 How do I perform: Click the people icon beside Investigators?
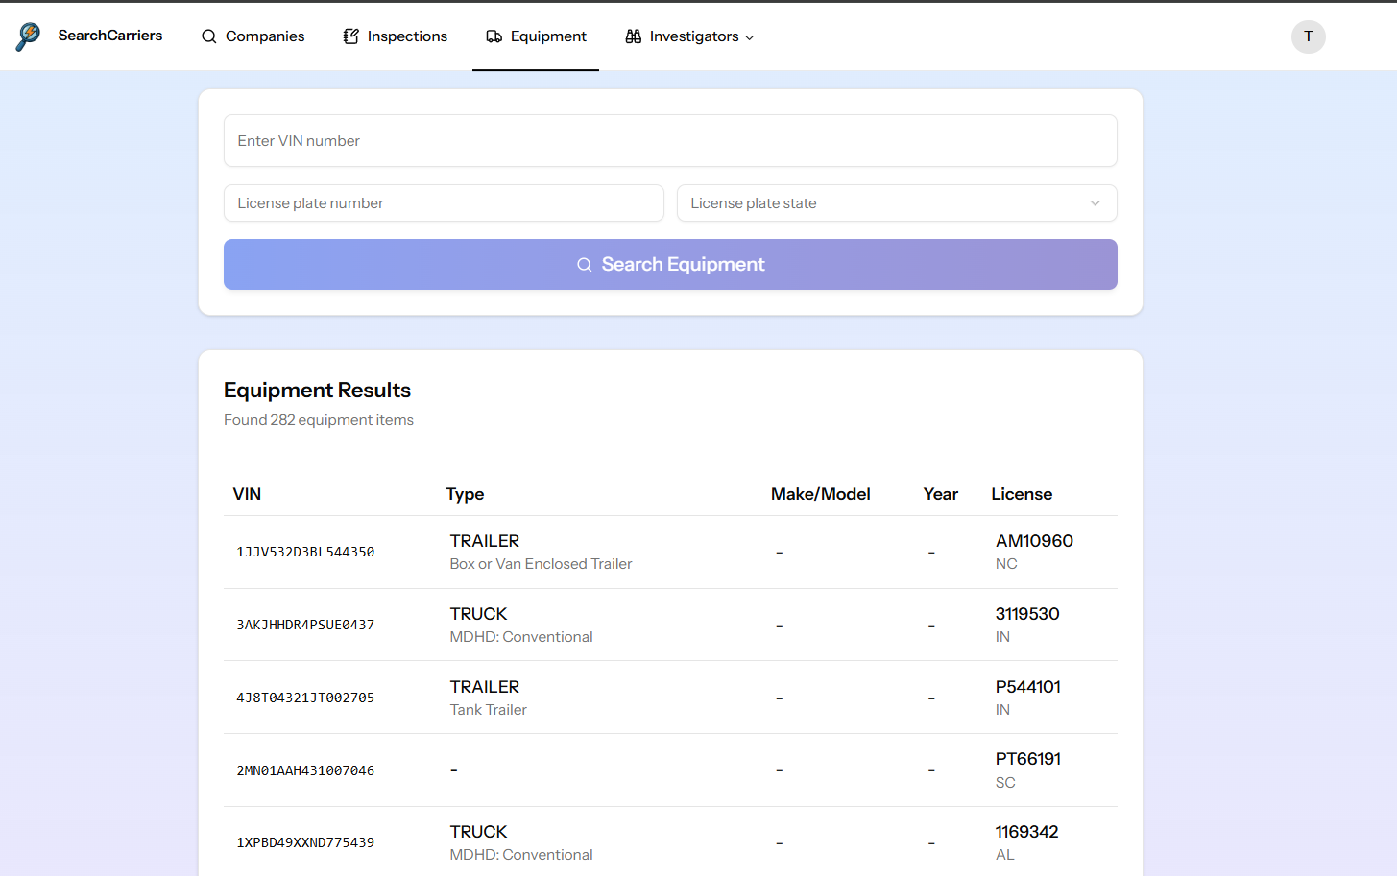[633, 36]
